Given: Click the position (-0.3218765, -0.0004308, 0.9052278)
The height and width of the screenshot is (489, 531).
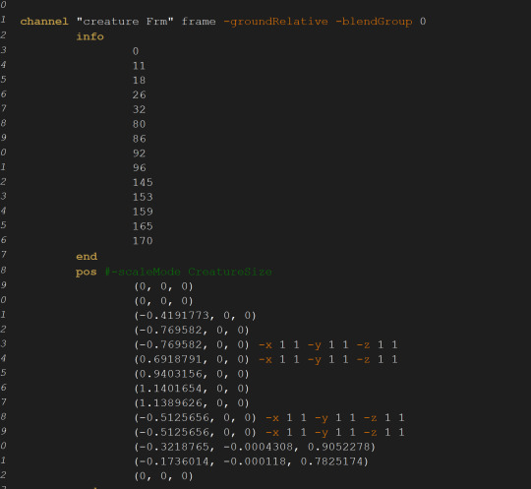Looking at the screenshot, I should (255, 447).
